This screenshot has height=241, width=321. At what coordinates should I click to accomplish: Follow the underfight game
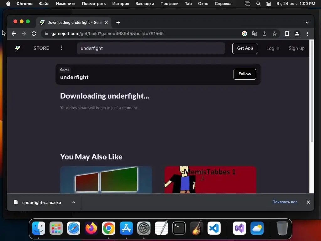coord(245,74)
